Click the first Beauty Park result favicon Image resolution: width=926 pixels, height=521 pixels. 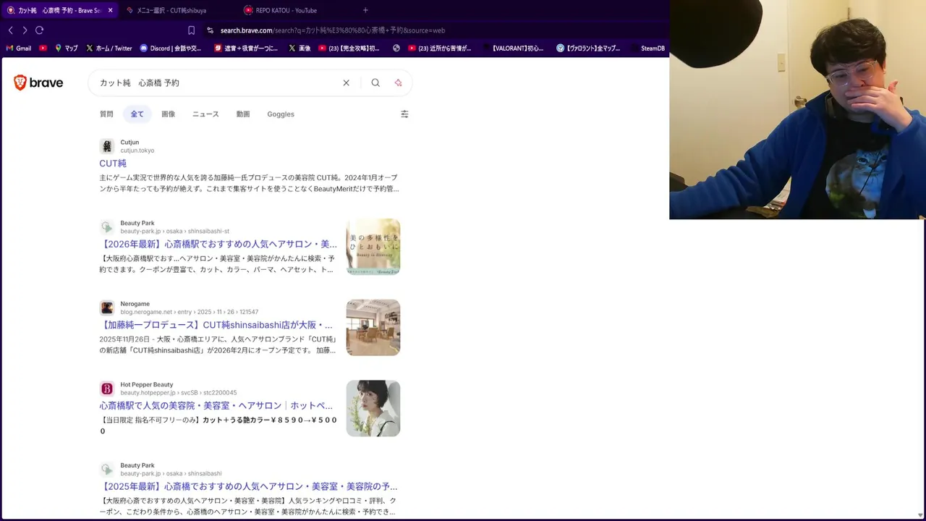click(x=107, y=227)
